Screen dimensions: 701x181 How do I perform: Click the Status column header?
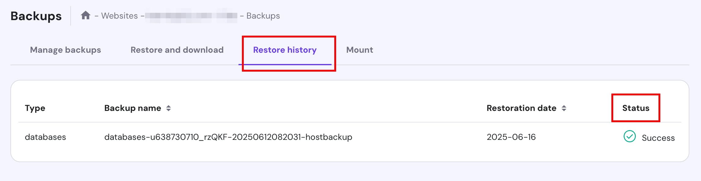point(636,108)
